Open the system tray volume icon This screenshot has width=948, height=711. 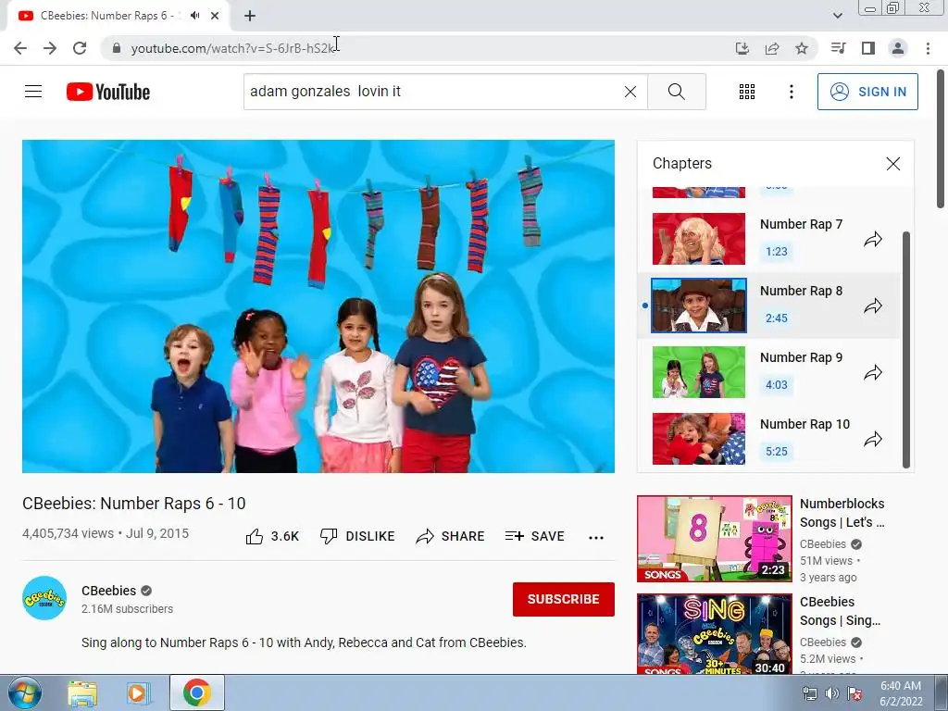tap(832, 693)
